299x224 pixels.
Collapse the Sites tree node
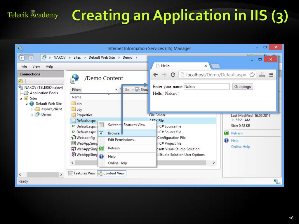tap(21, 99)
